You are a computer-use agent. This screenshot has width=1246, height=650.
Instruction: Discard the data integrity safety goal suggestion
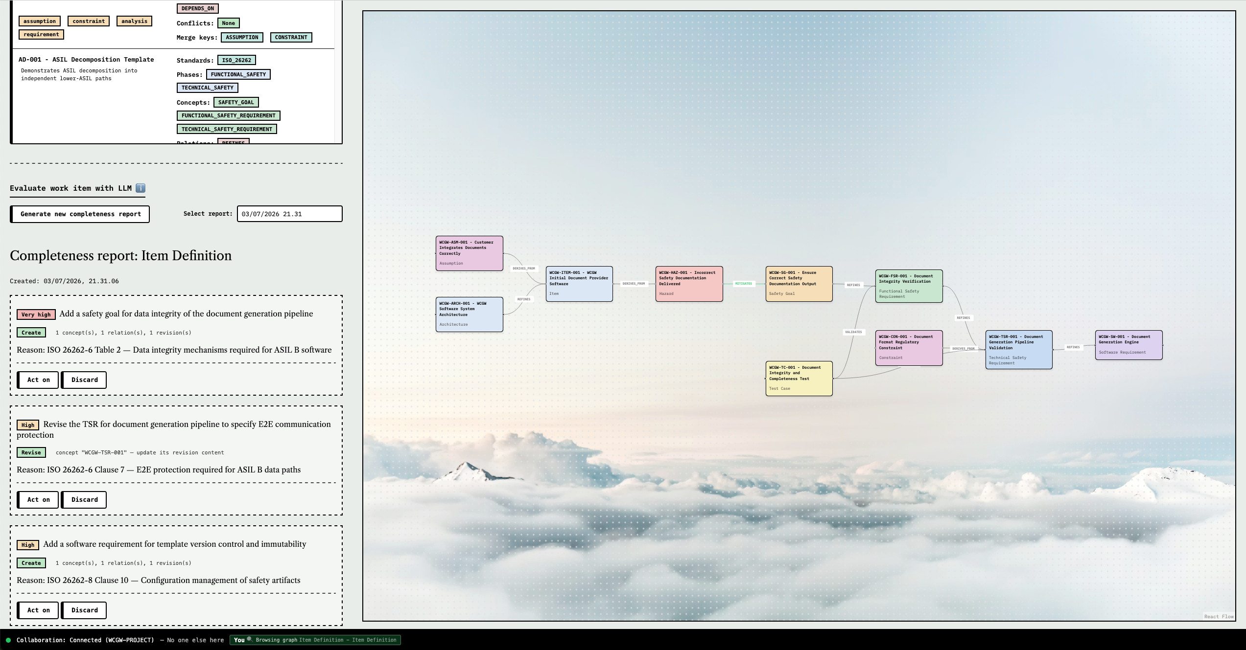click(x=84, y=380)
